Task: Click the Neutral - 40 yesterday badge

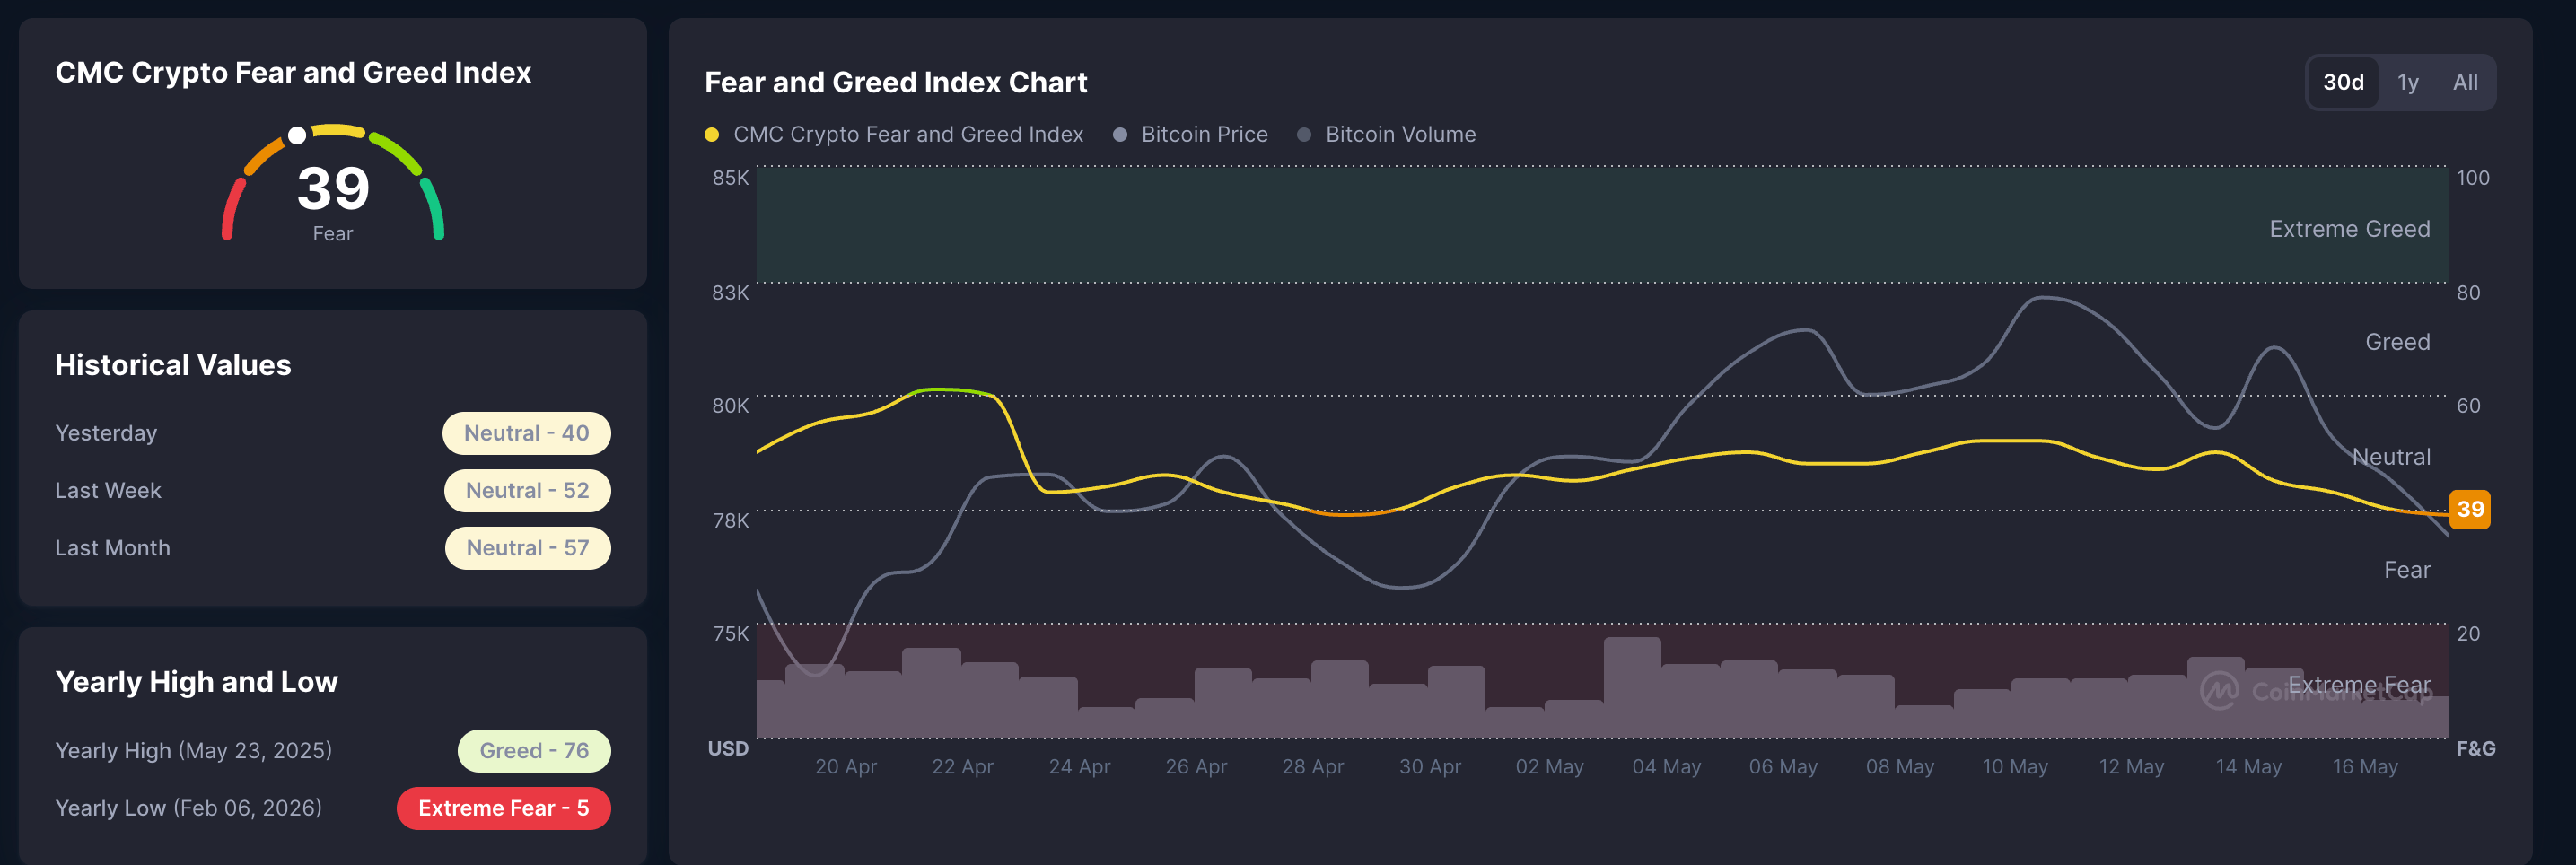Action: (526, 433)
